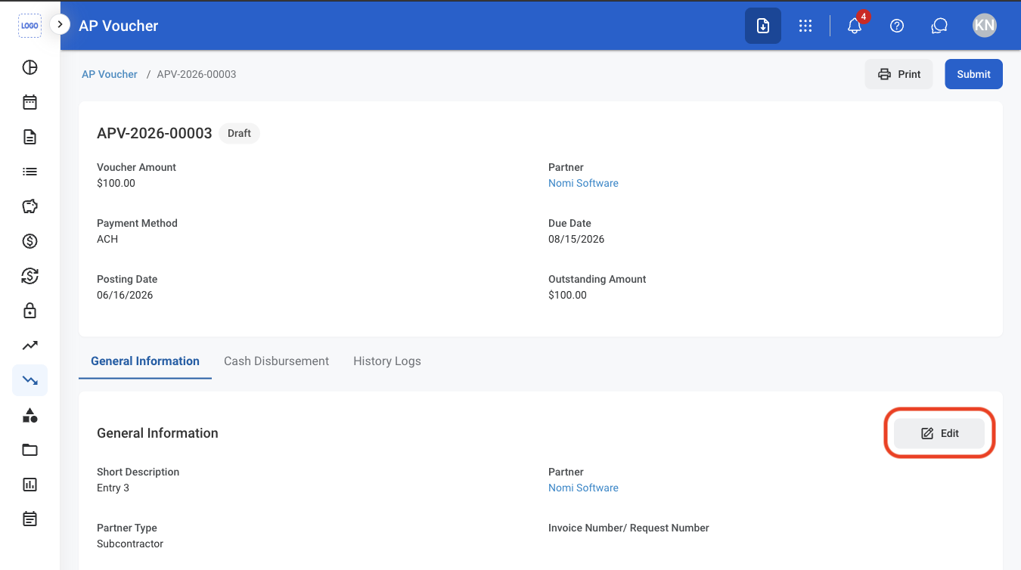Open the upward trend sidebar icon

pos(29,345)
